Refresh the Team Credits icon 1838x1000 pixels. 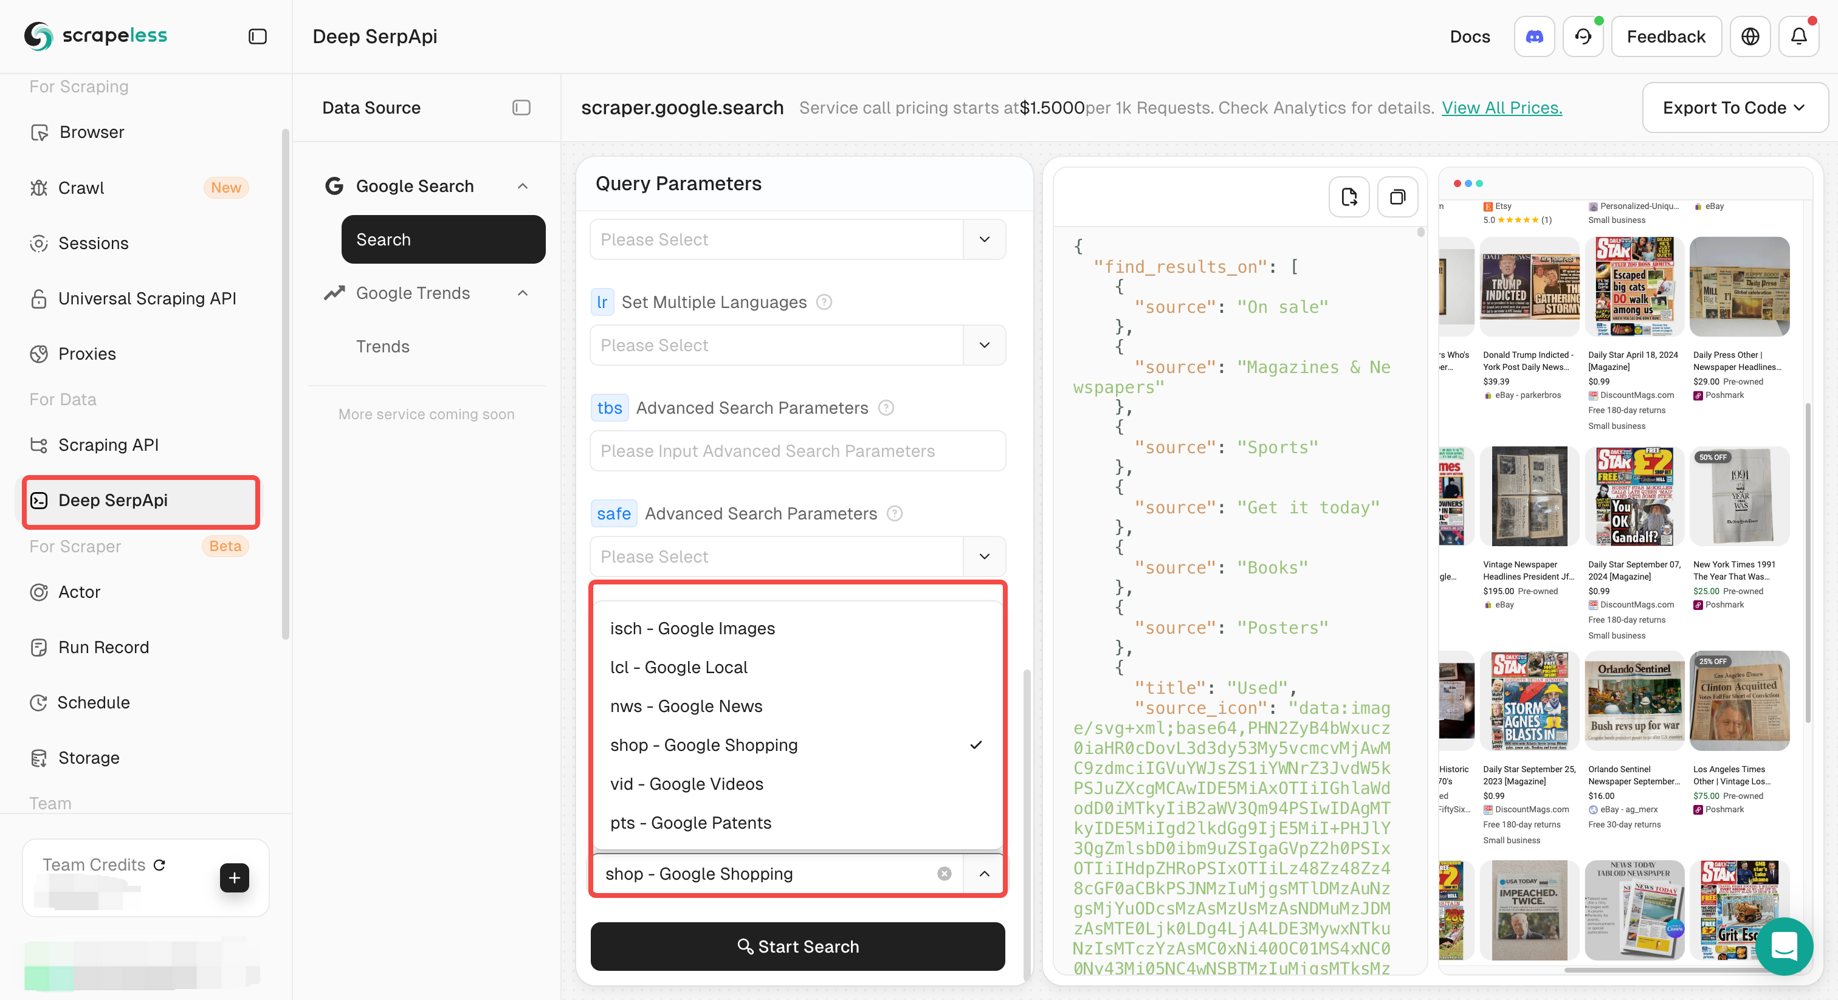160,865
